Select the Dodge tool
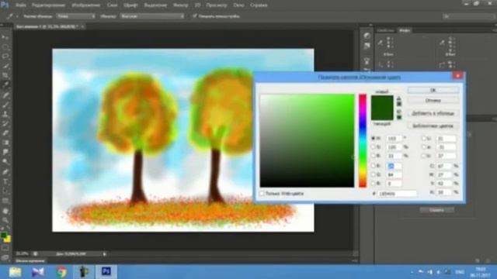This screenshot has width=497, height=279. tap(5, 162)
